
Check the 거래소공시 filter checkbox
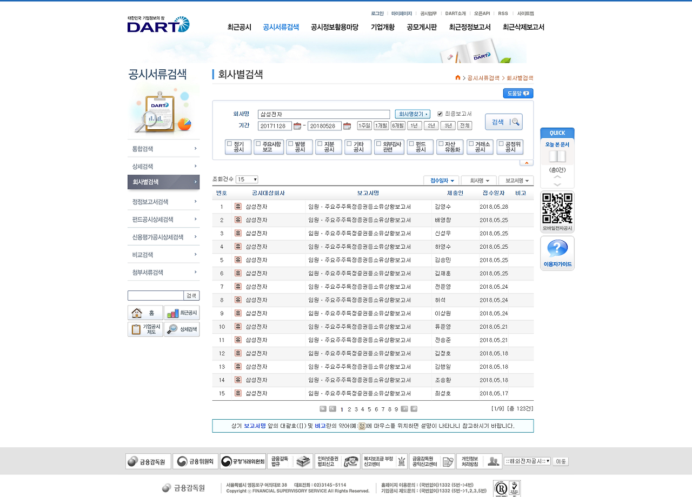tap(471, 144)
